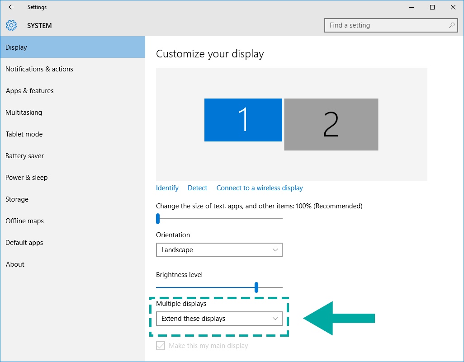Focus the Find a setting search box

pyautogui.click(x=387, y=25)
